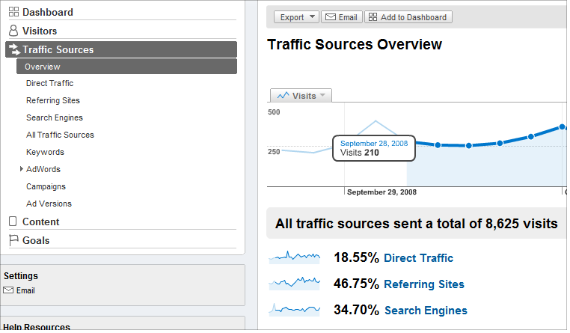
Task: Click the highest chart data point near 500
Action: pyautogui.click(x=562, y=127)
